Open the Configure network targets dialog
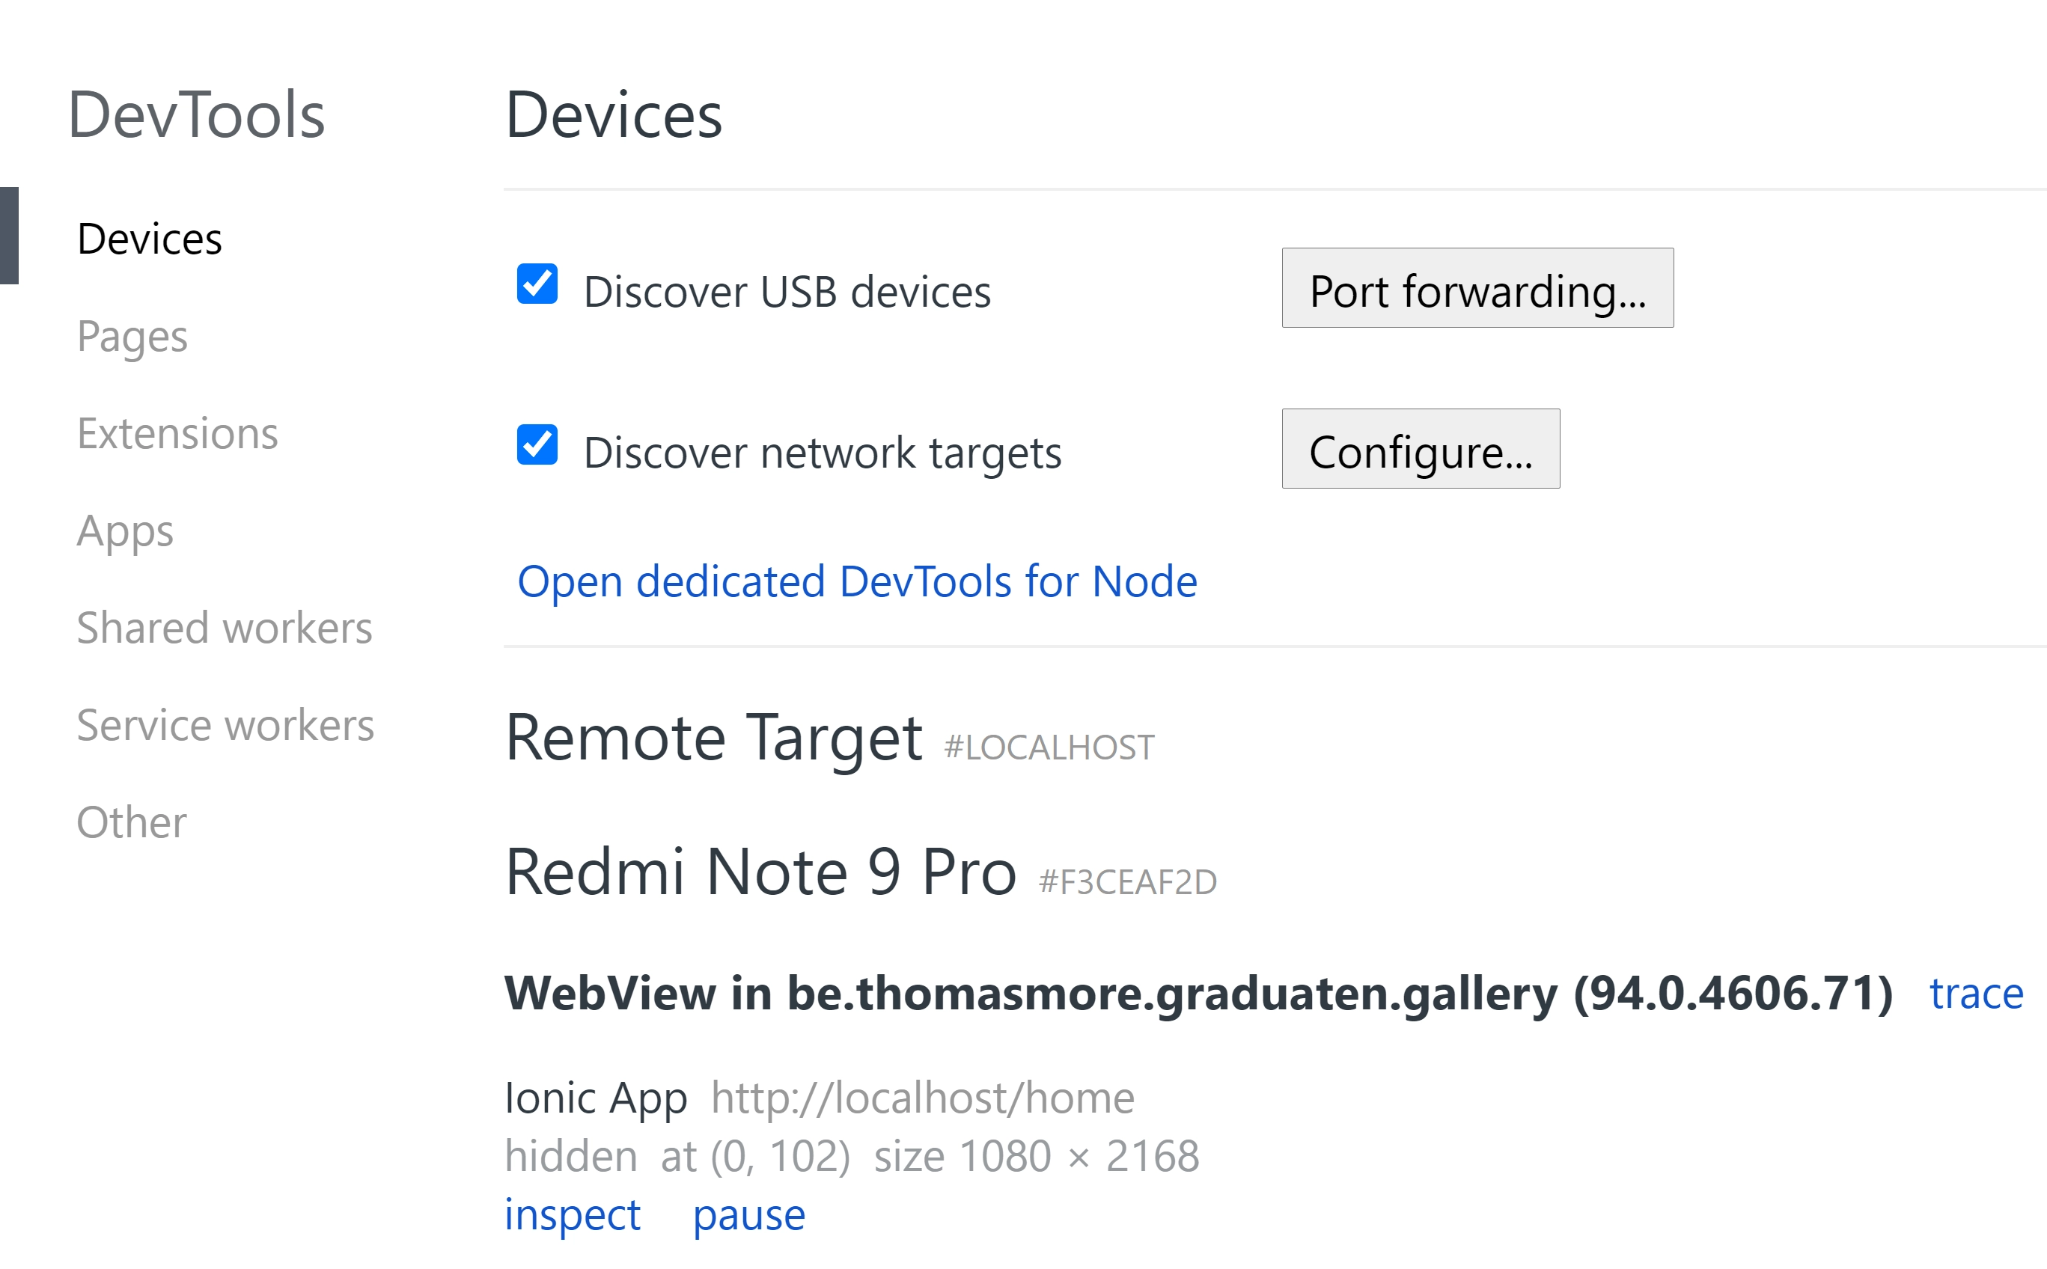Image resolution: width=2047 pixels, height=1269 pixels. click(1420, 450)
